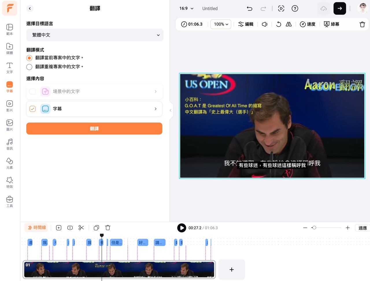
Task: Select scene 01 video clip thumbnail
Action: tap(119, 270)
